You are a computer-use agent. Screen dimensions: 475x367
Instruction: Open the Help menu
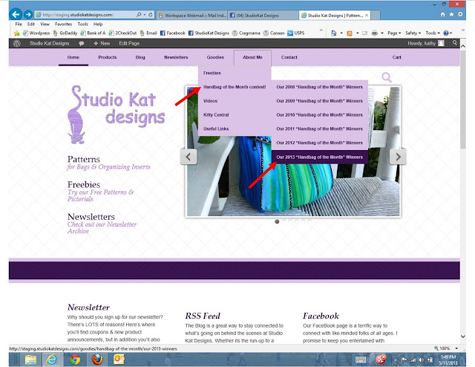[x=98, y=24]
